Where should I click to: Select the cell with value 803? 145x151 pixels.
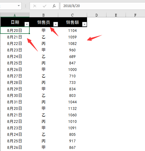pyautogui.click(x=72, y=96)
